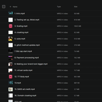Sort files by Name column

click(15, 7)
